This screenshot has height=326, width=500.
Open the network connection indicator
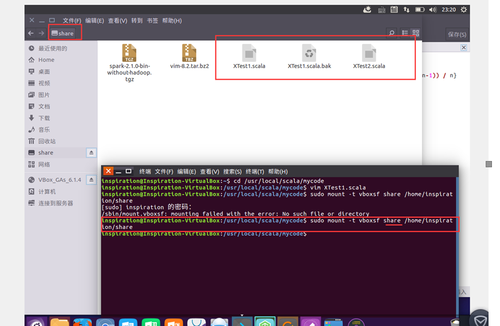point(407,10)
